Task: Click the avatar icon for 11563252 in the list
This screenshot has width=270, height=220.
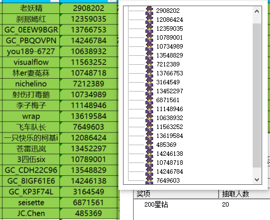Action: [x=149, y=127]
